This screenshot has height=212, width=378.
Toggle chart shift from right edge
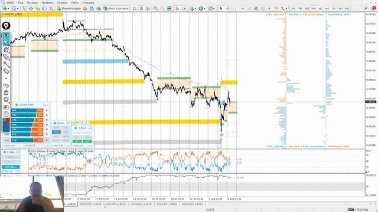(184, 8)
